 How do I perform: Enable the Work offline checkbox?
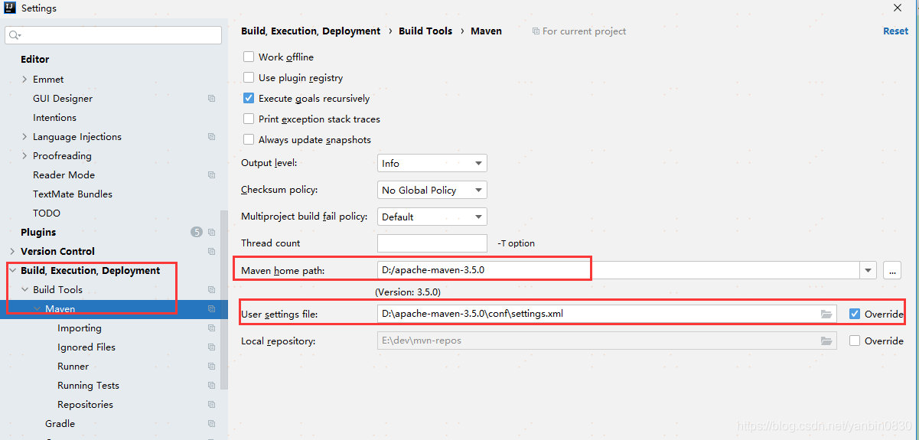pyautogui.click(x=249, y=57)
